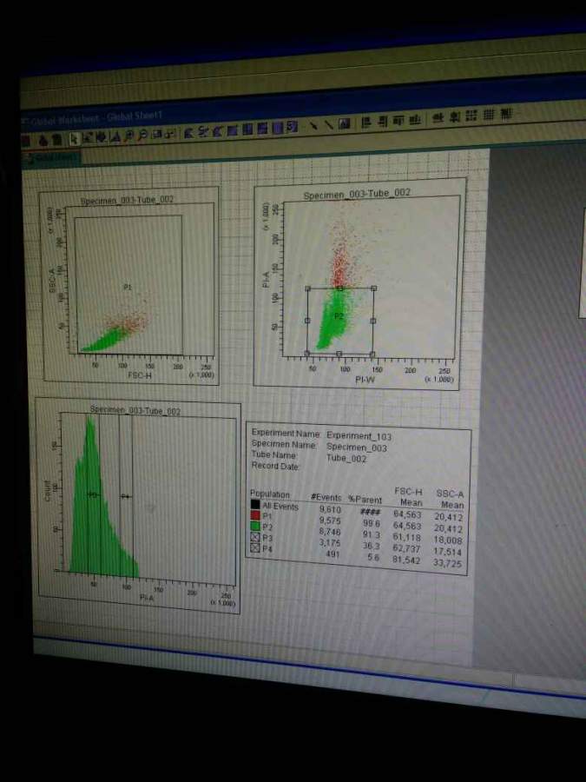
Task: Click the #Events column header
Action: pyautogui.click(x=326, y=497)
